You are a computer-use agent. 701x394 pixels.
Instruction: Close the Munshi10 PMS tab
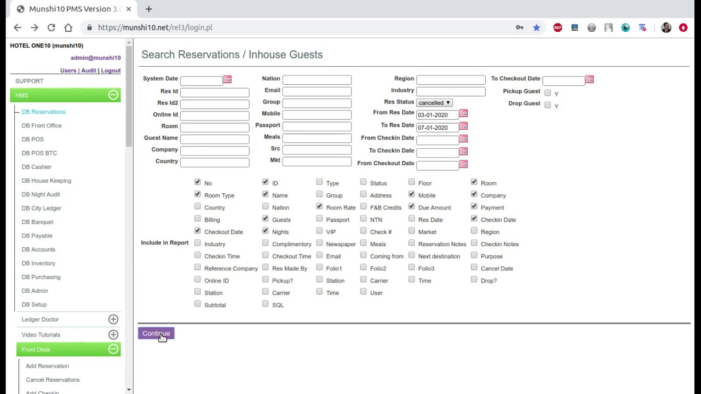(129, 9)
